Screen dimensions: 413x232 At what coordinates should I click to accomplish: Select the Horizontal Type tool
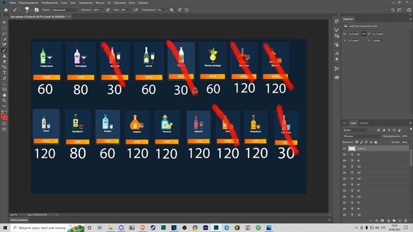[x=5, y=73]
